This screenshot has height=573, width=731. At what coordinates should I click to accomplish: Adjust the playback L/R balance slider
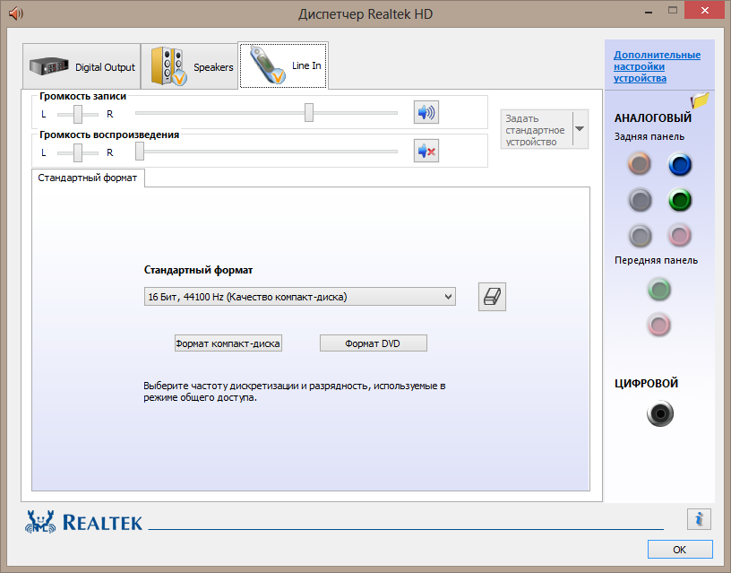point(78,152)
